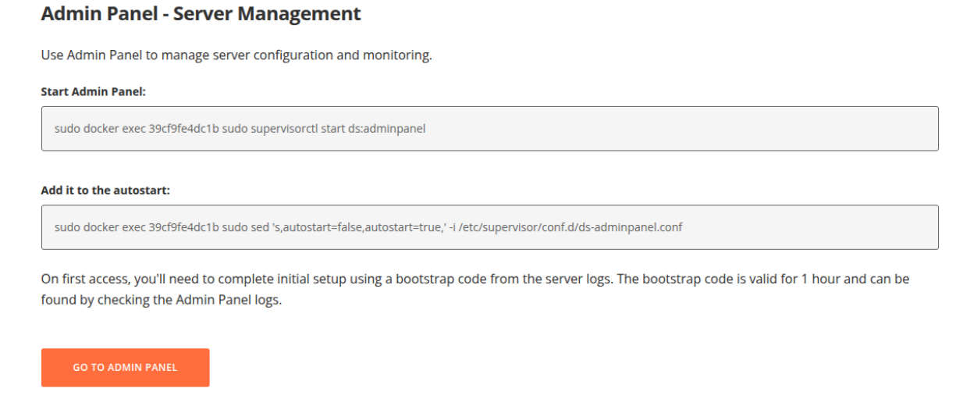Viewport: 974px width, 399px height.
Task: Click container ID 39cf9fe4dc1b in autostart command
Action: [x=183, y=227]
